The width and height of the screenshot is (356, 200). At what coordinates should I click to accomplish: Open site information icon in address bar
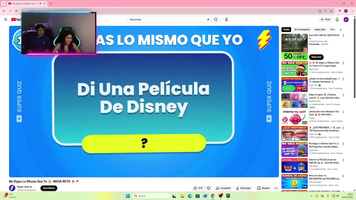(24, 11)
